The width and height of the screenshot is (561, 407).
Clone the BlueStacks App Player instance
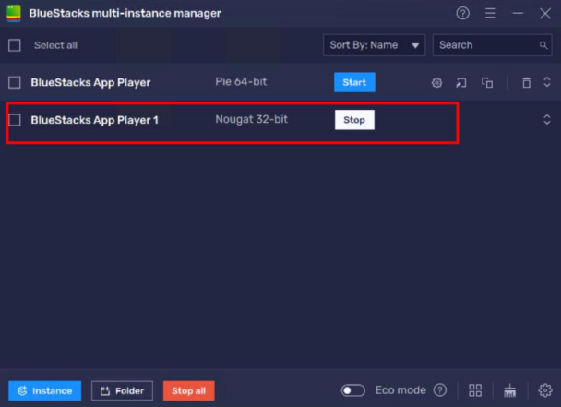pos(487,83)
